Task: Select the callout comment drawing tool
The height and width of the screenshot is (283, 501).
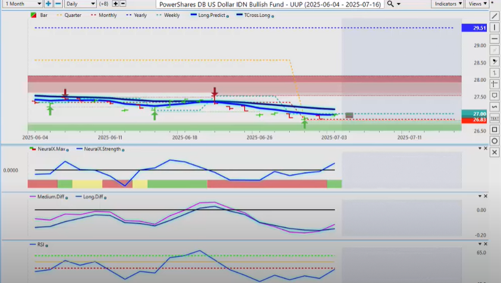Action: 494,95
